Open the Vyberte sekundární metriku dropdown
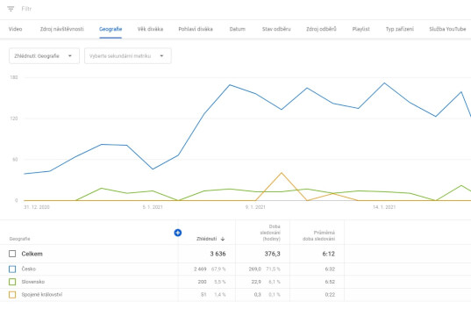471x316 pixels. click(128, 56)
